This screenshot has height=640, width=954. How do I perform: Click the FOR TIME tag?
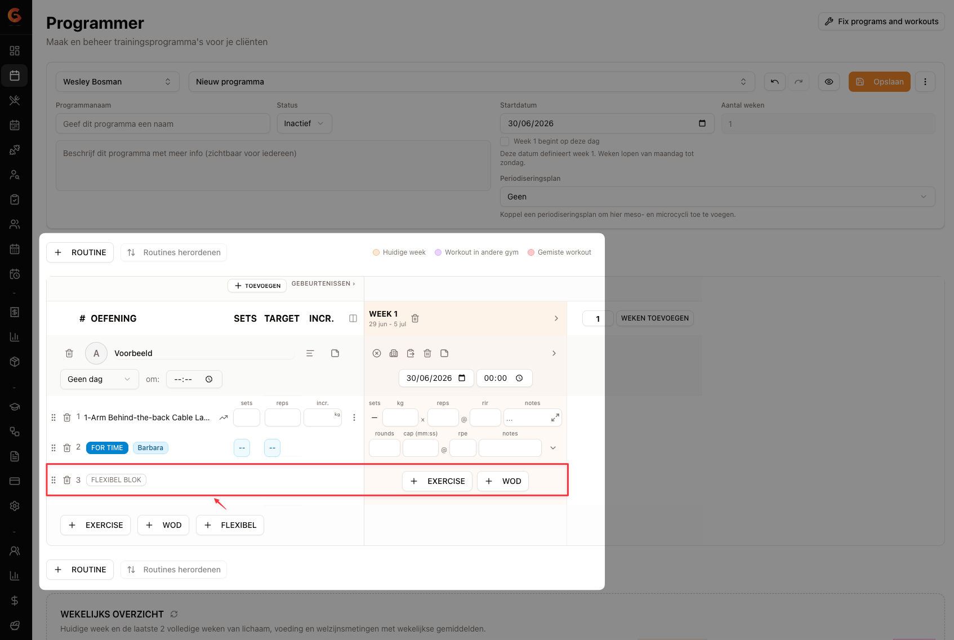tap(107, 448)
